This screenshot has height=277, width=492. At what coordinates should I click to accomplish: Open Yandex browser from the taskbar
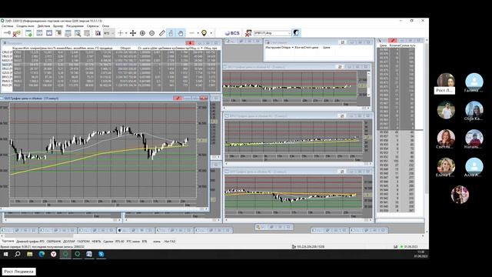[x=53, y=254]
